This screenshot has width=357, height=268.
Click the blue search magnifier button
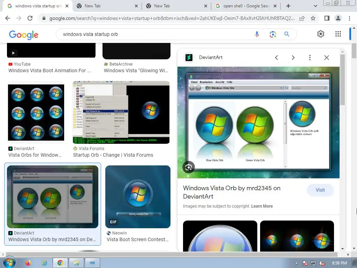(287, 34)
